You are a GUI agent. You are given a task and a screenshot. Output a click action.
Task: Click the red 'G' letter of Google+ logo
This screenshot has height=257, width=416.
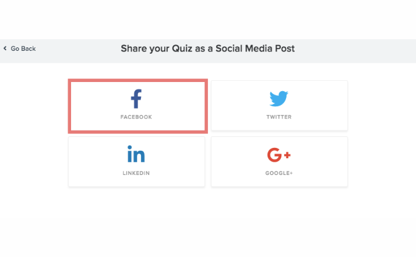(x=274, y=155)
